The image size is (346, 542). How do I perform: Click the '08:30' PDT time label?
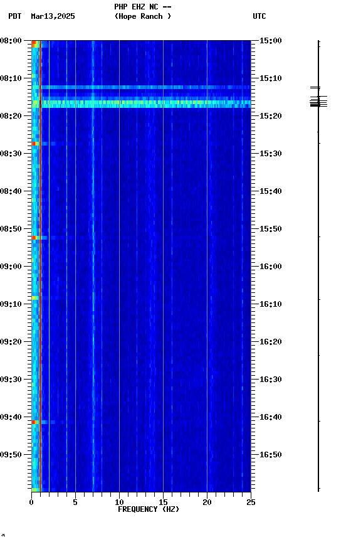point(11,154)
